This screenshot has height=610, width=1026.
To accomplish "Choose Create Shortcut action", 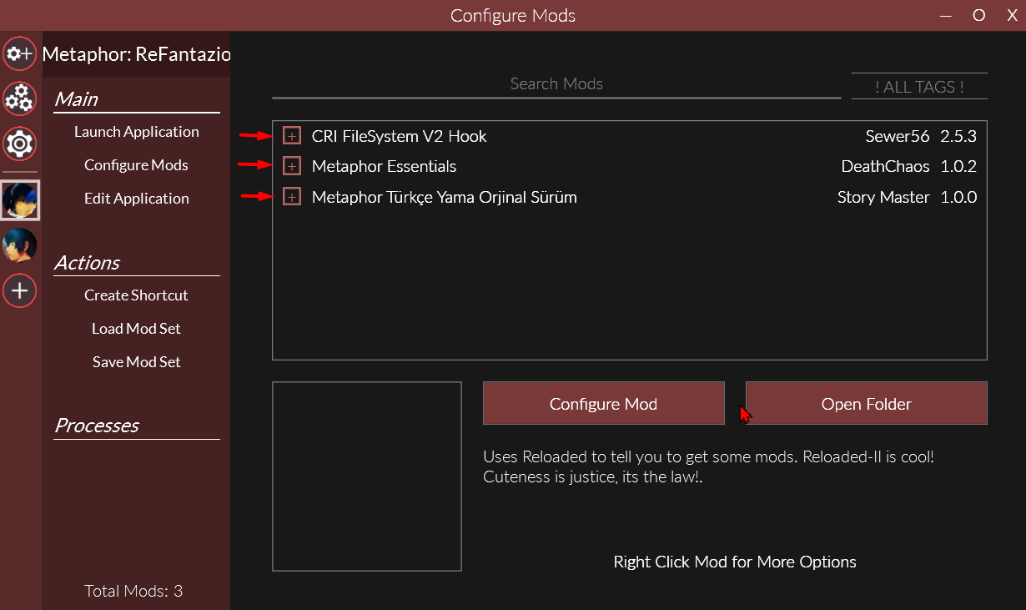I will click(137, 295).
